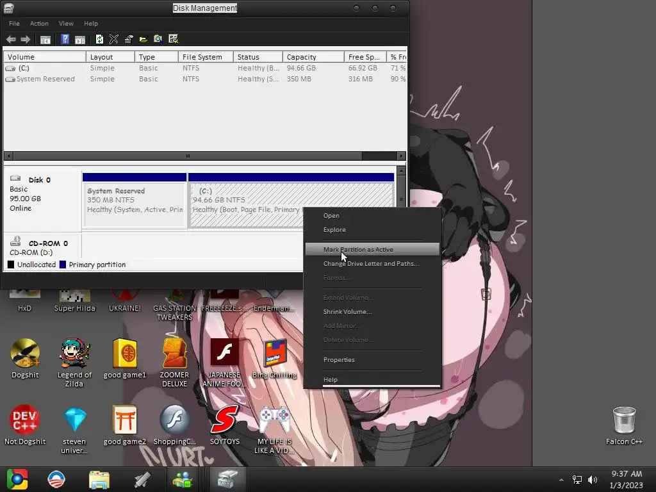Viewport: 656px width, 492px height.
Task: Toggle the Show/Hide Action Pane toolbar icon
Action: coord(80,40)
